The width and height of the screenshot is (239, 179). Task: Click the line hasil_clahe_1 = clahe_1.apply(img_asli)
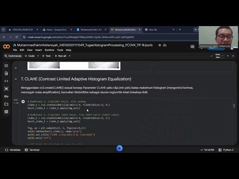54,108
